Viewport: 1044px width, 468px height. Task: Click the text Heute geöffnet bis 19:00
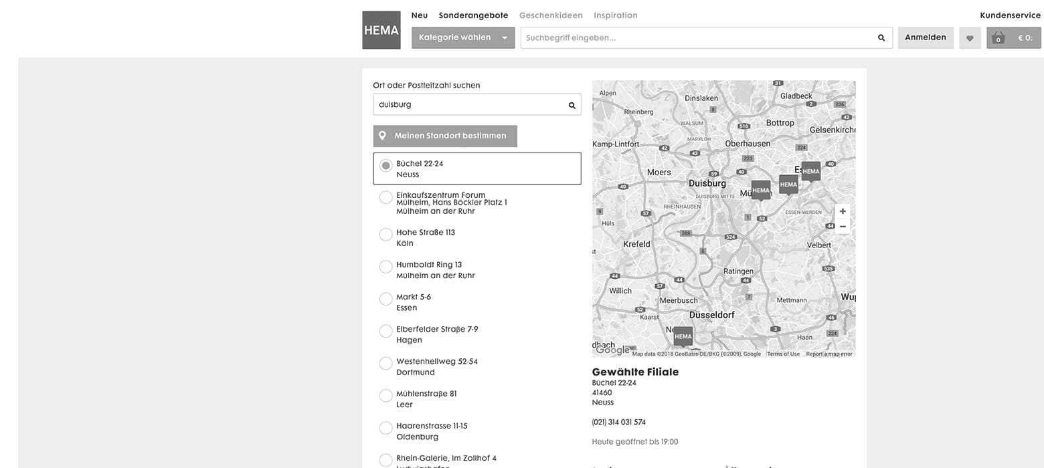coord(635,442)
